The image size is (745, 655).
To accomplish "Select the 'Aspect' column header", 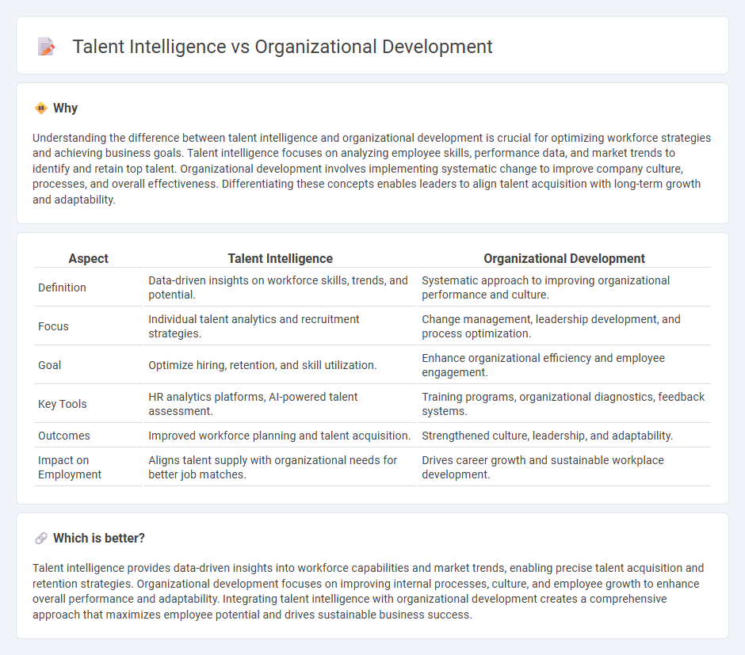I will 89,259.
